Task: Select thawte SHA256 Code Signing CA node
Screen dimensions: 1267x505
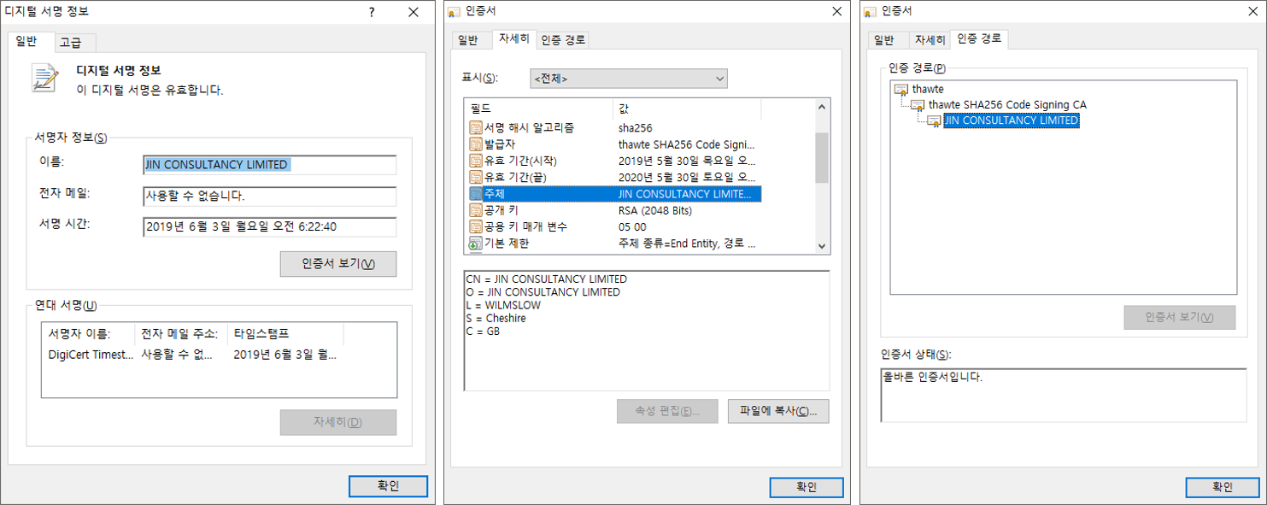Action: (1007, 105)
